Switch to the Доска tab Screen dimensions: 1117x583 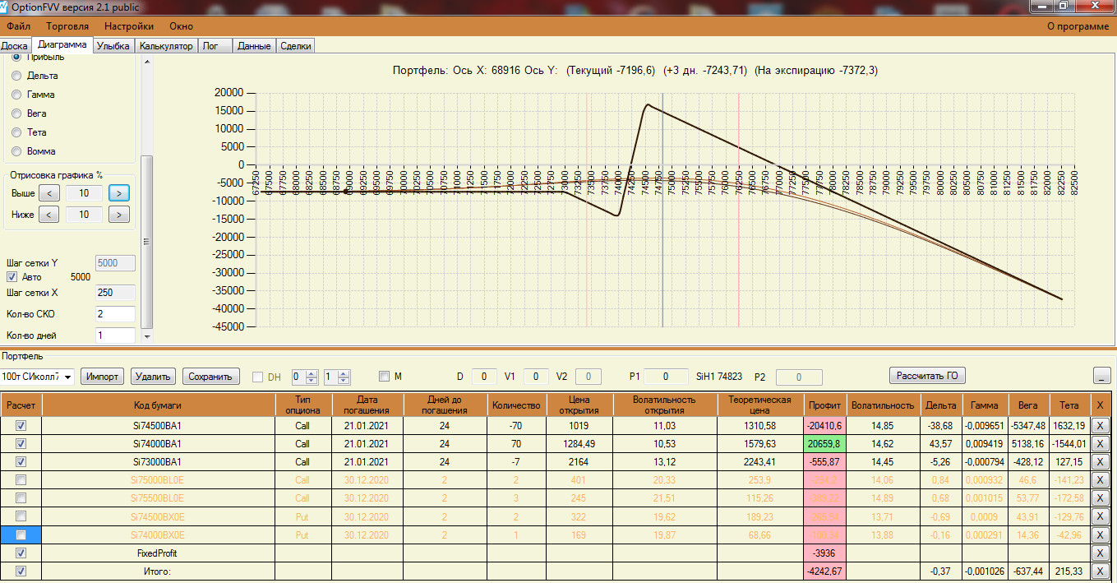(x=15, y=46)
